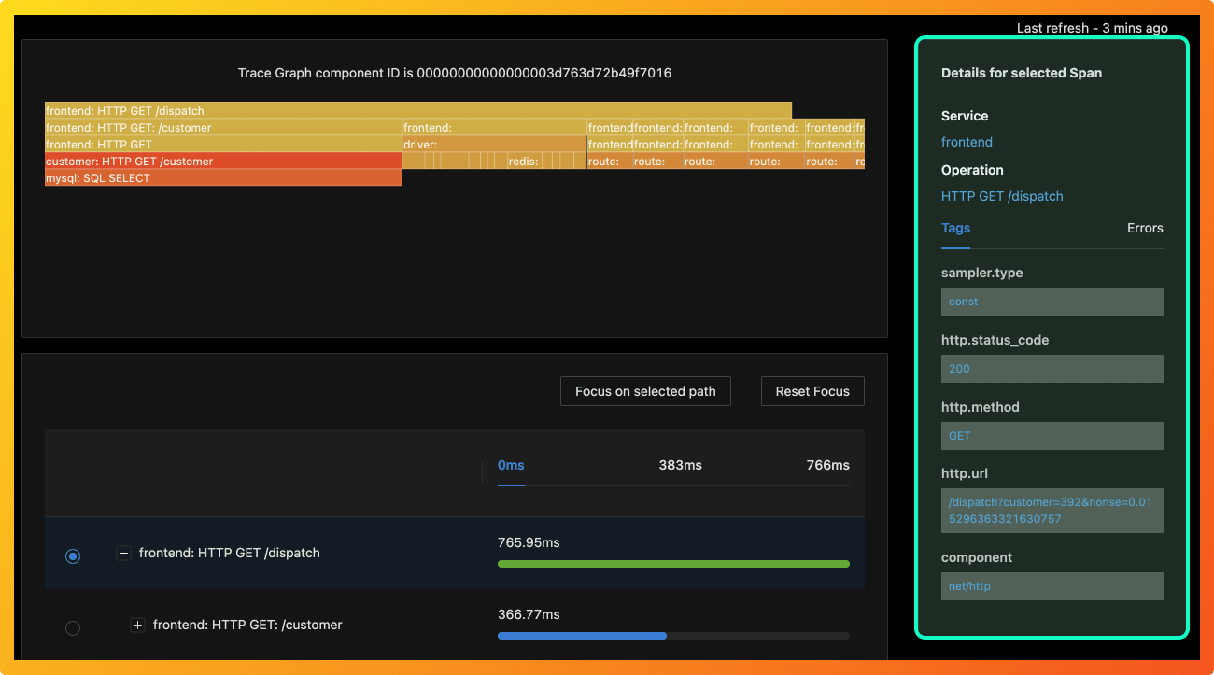
Task: Switch to the Errors tab
Action: coord(1145,228)
